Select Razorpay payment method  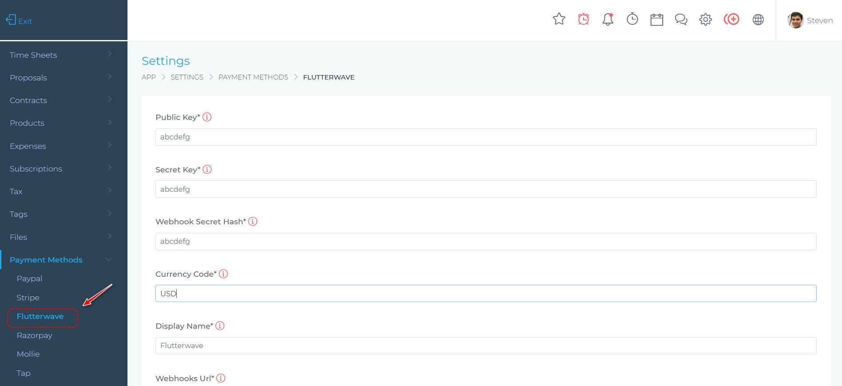point(34,335)
